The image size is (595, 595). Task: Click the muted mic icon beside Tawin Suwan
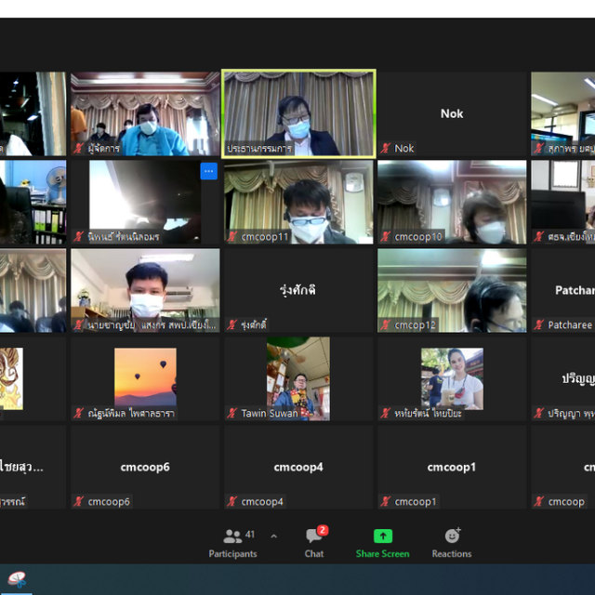tap(232, 414)
